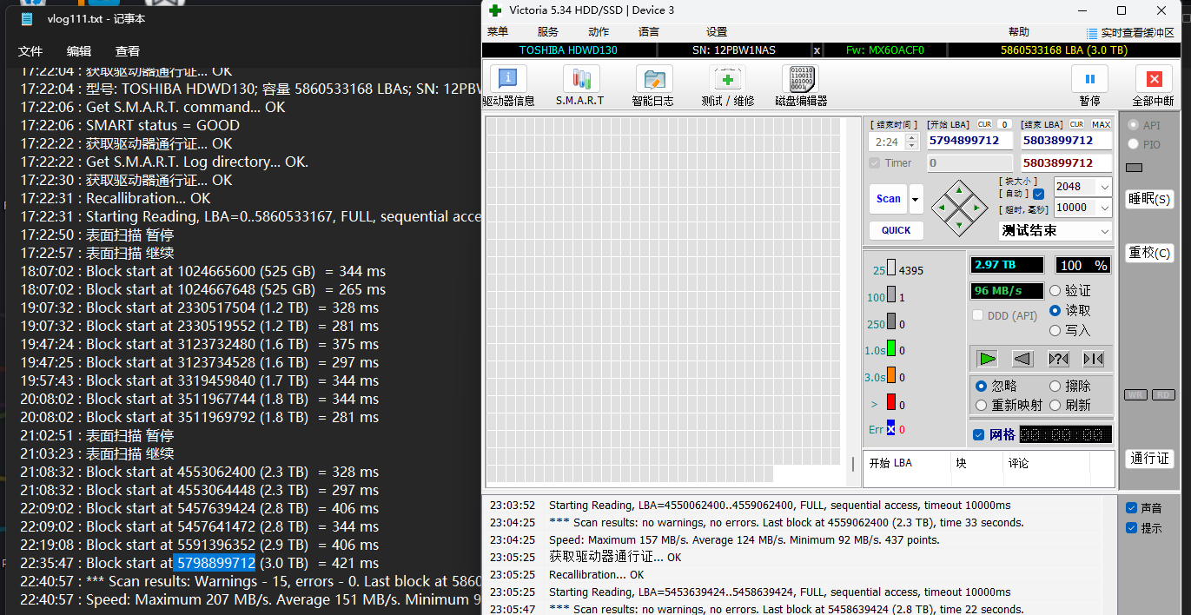Click the right arrow of the navigation diamond
Viewport: 1191px width, 615px height.
point(976,208)
